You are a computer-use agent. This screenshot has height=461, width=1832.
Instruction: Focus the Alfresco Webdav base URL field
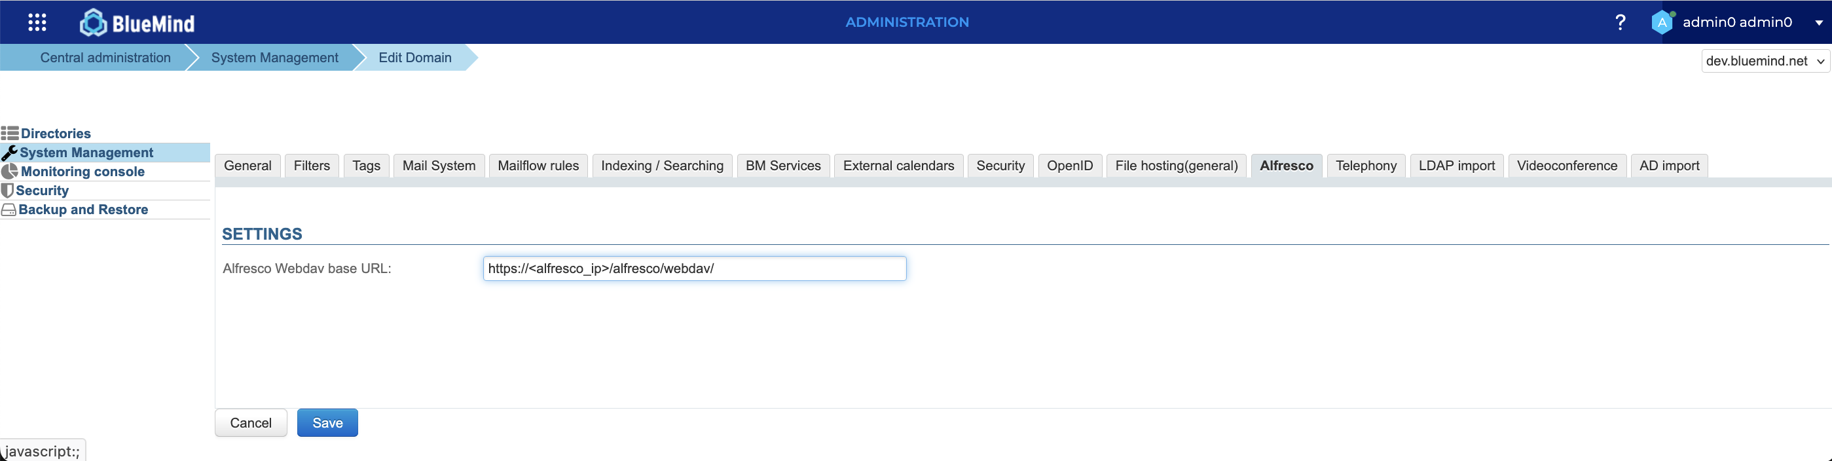[x=694, y=269]
